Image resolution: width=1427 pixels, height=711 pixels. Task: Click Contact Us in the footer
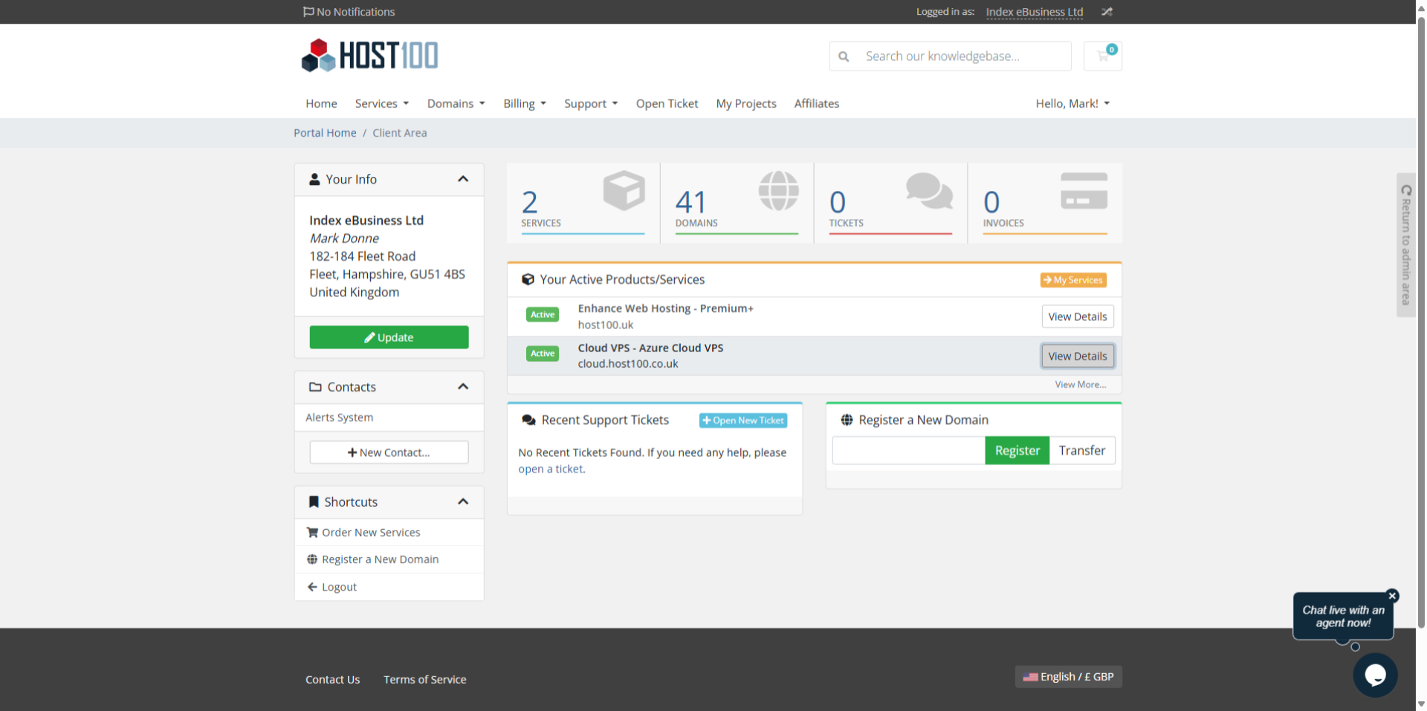point(332,680)
